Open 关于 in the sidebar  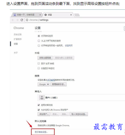(x=16, y=53)
